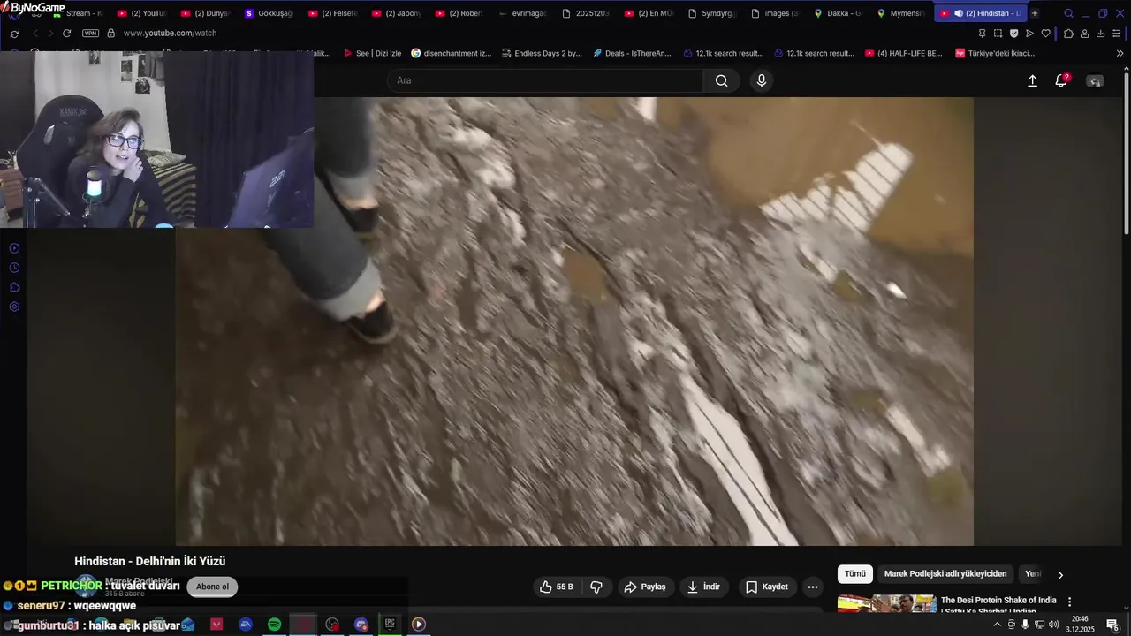1131x636 pixels.
Task: Switch to the Dakka maps tab
Action: [x=838, y=13]
